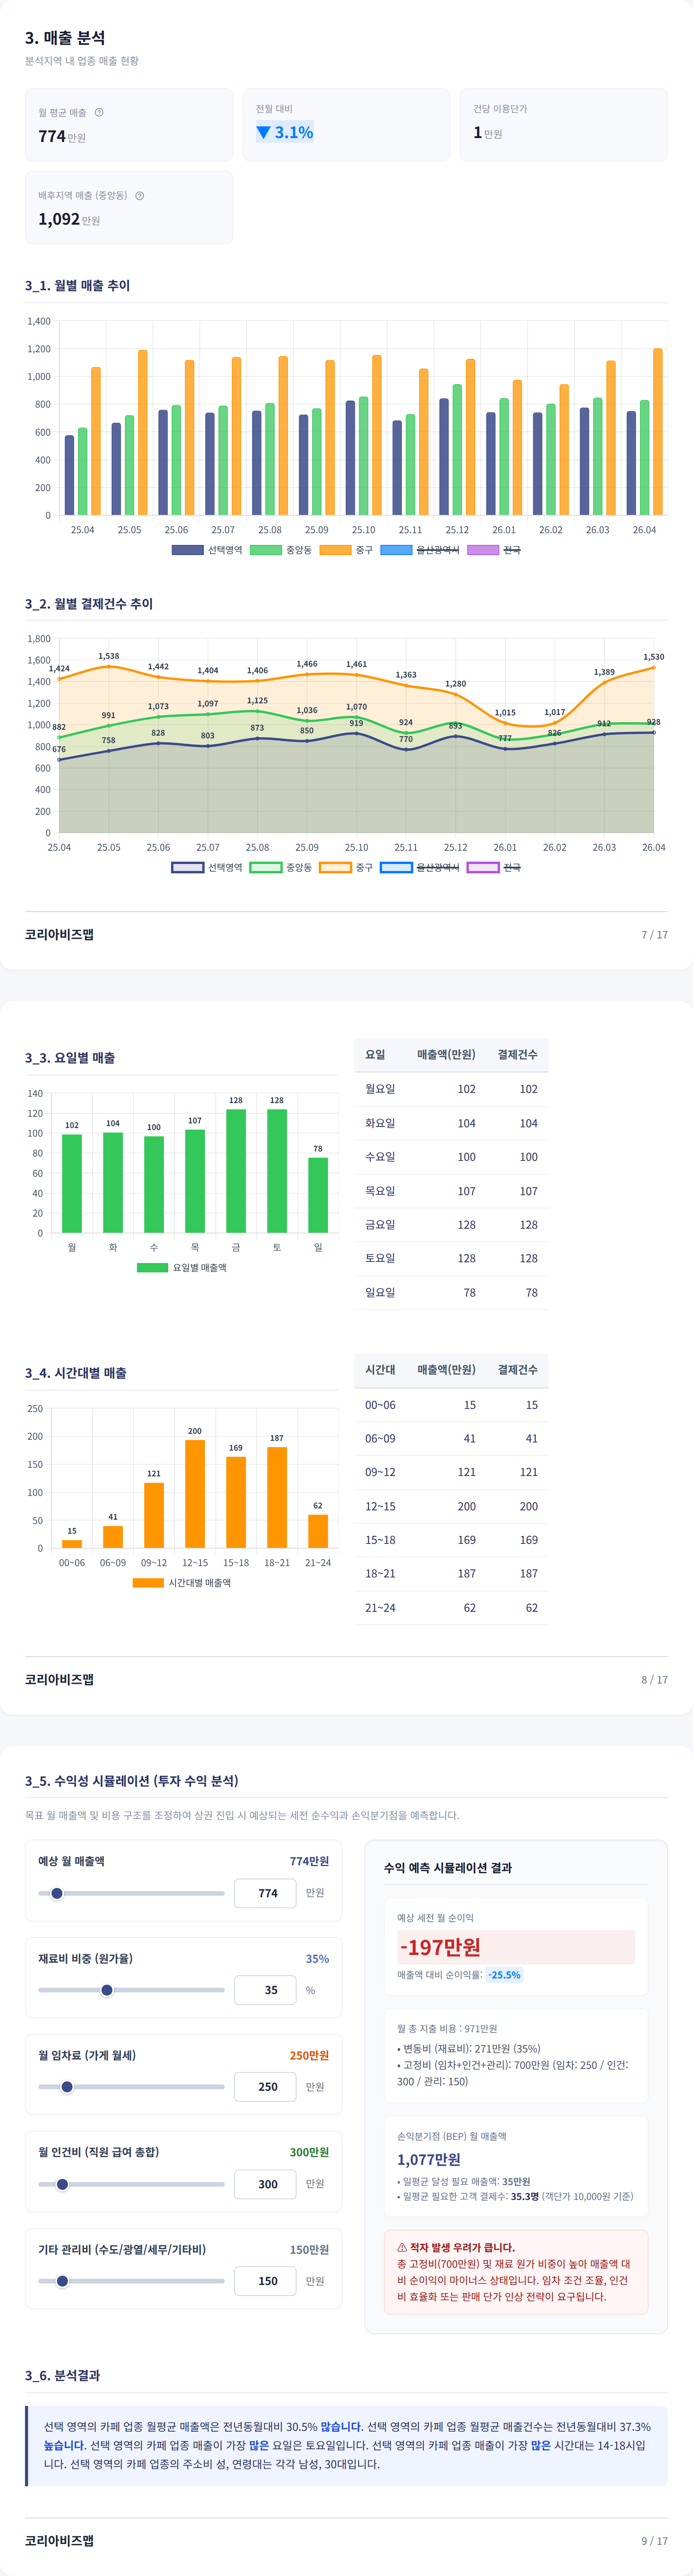
Task: Toggle 선택영역 legend in 월별 결제건수 추이 chart
Action: pyautogui.click(x=207, y=867)
